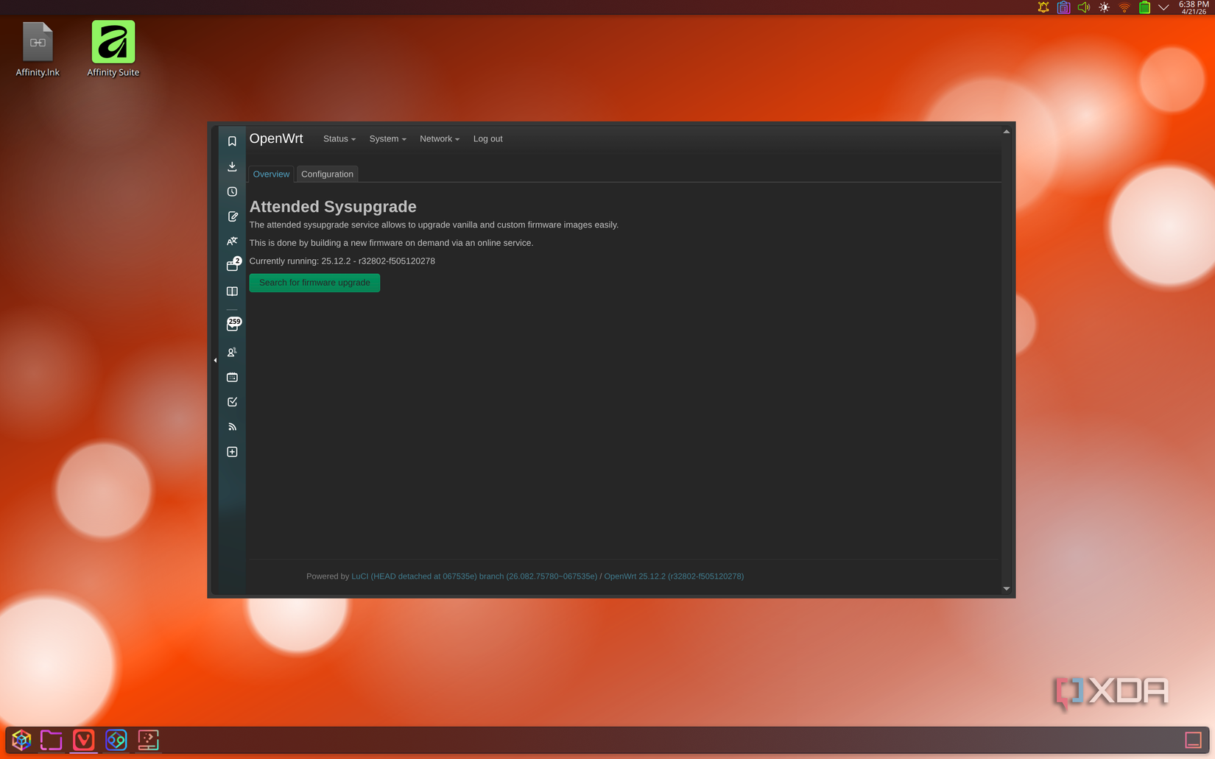Viewport: 1215px width, 759px height.
Task: Click the 'Currently running: 25.12.2' version text
Action: (x=342, y=261)
